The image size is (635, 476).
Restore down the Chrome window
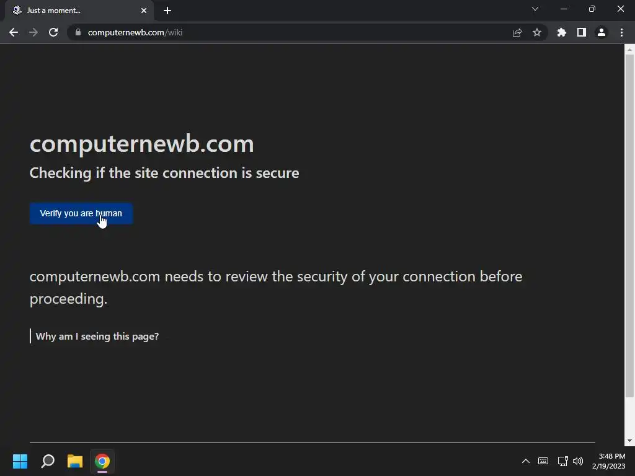[x=592, y=9]
